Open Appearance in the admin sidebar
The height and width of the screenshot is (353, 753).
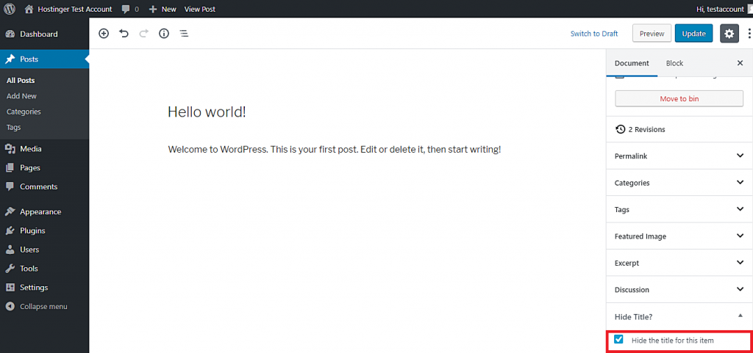coord(40,211)
